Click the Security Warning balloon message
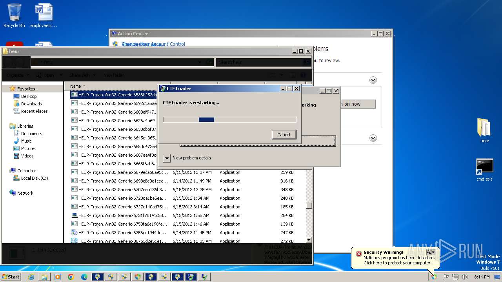 (x=399, y=260)
